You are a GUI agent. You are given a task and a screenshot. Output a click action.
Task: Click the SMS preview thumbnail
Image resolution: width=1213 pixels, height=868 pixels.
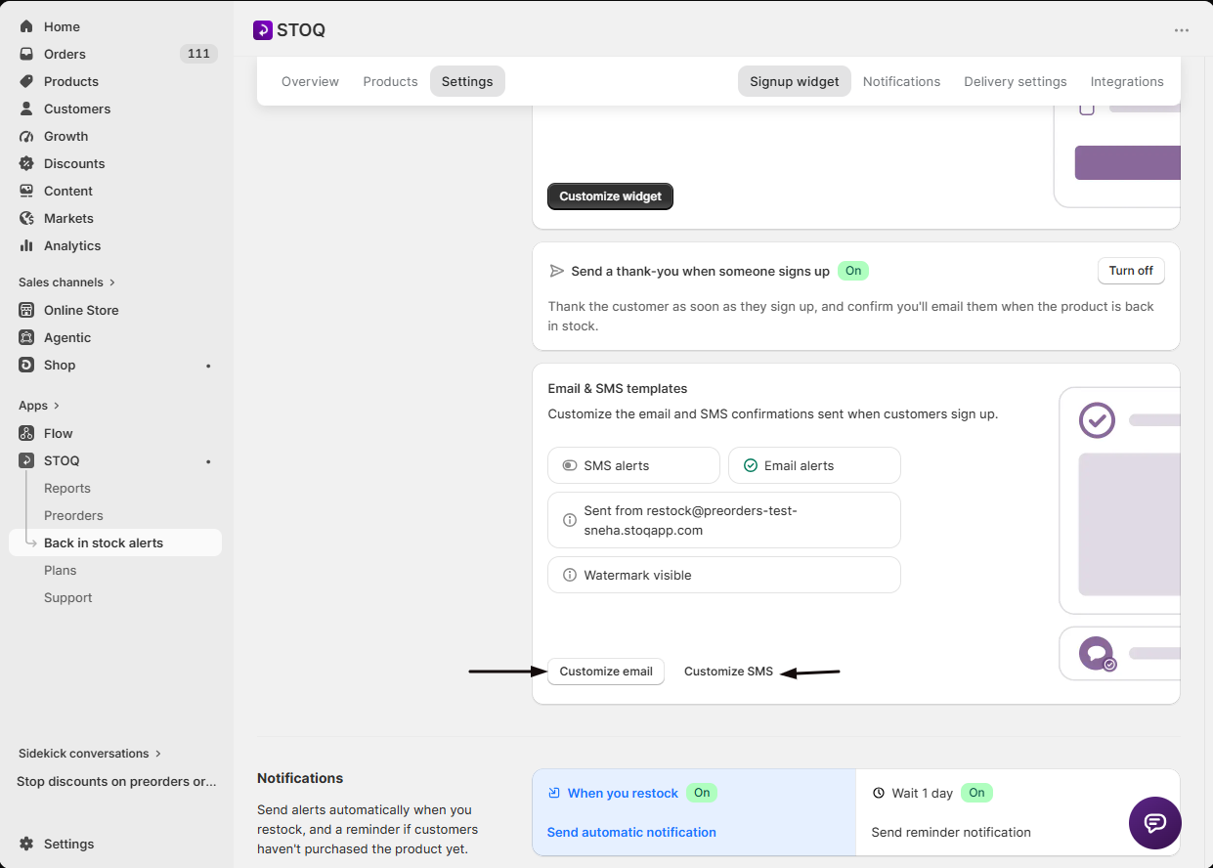1120,653
